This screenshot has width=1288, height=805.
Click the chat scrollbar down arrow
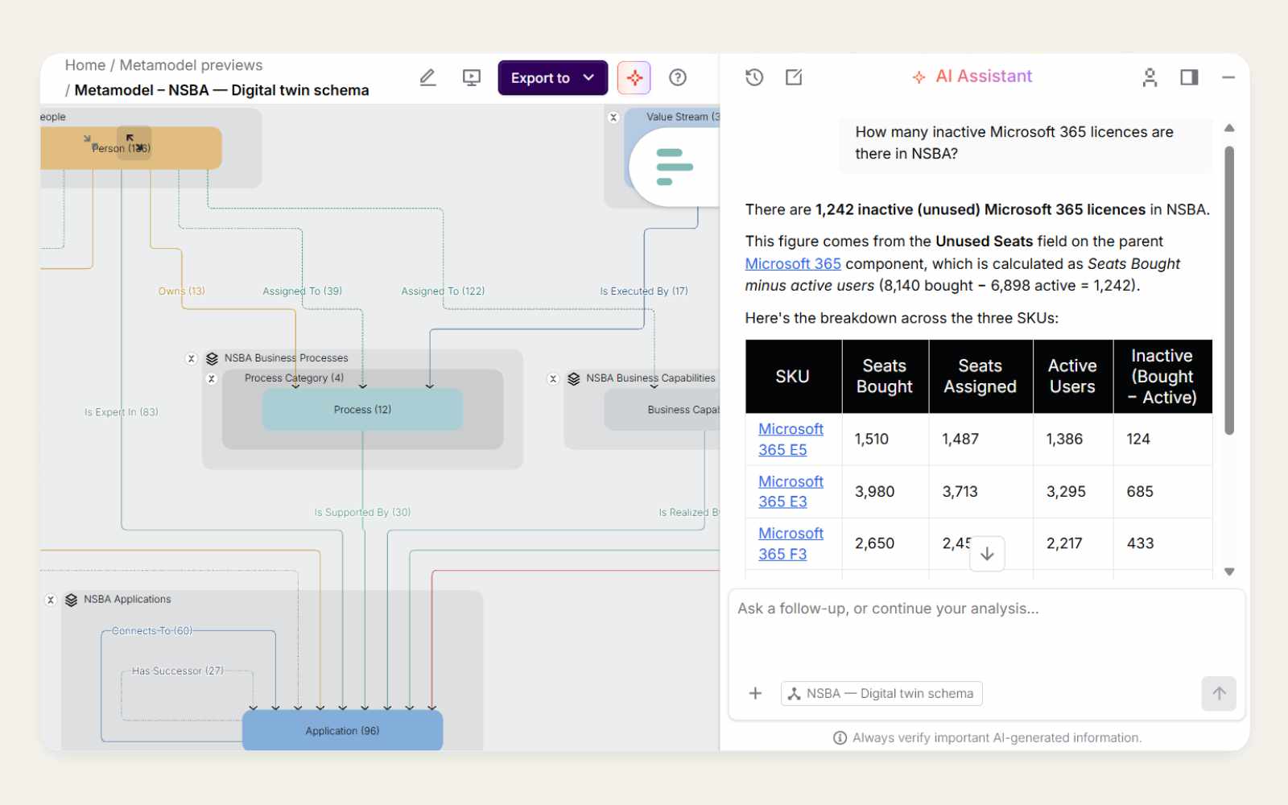[x=1229, y=572]
